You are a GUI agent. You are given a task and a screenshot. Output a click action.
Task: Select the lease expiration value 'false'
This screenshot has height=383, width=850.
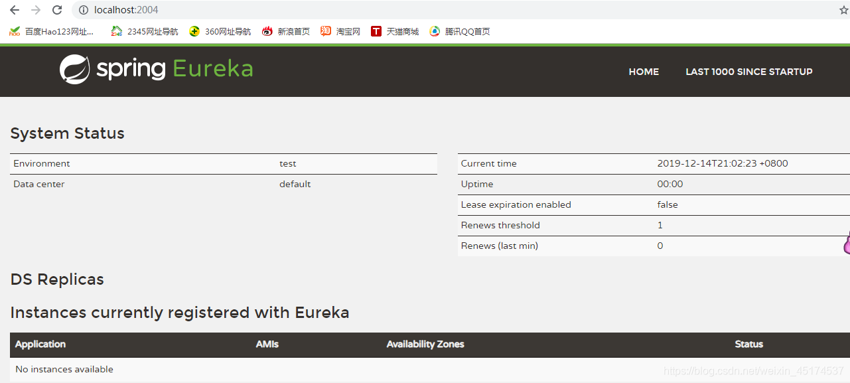coord(668,205)
